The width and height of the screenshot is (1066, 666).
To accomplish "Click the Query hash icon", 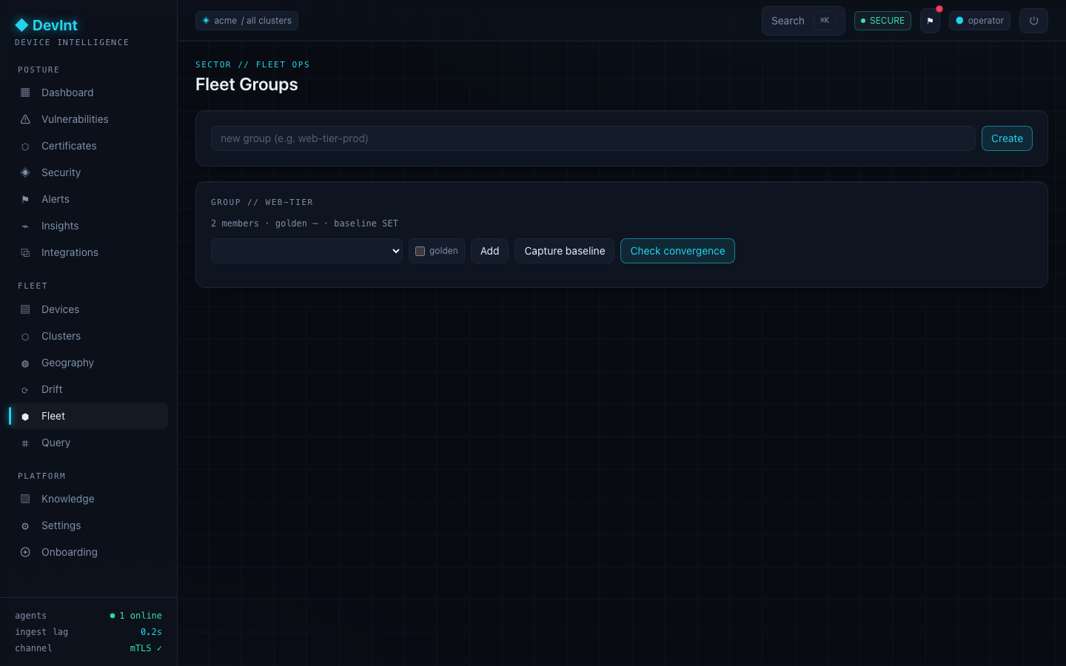I will pos(25,443).
